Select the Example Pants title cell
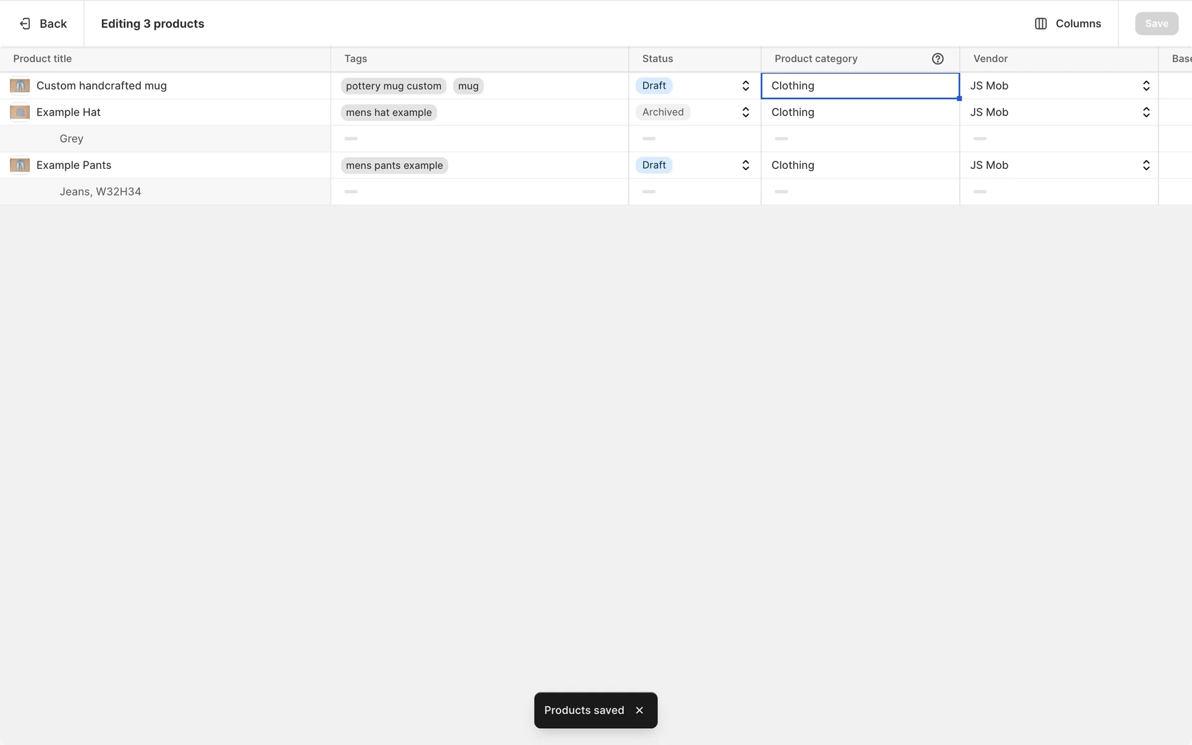Image resolution: width=1192 pixels, height=745 pixels. coord(74,165)
